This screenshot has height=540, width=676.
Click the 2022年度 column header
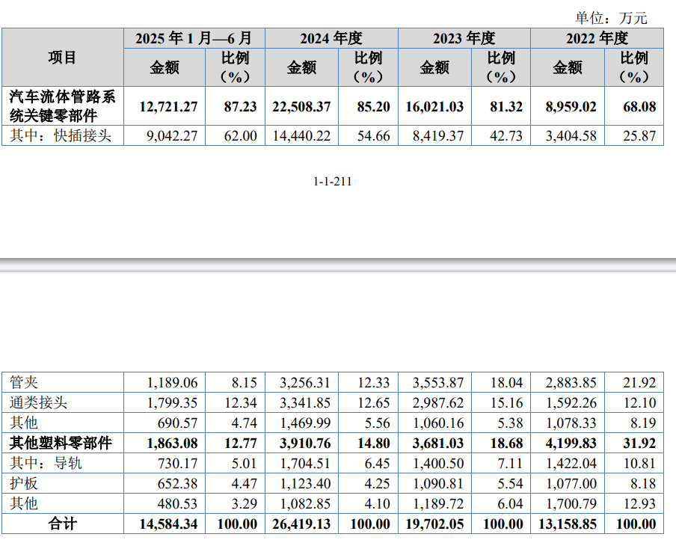(597, 38)
